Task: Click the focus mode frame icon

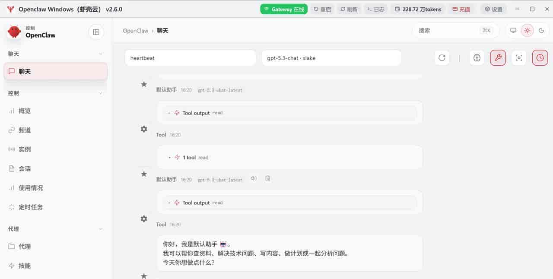Action: (519, 58)
